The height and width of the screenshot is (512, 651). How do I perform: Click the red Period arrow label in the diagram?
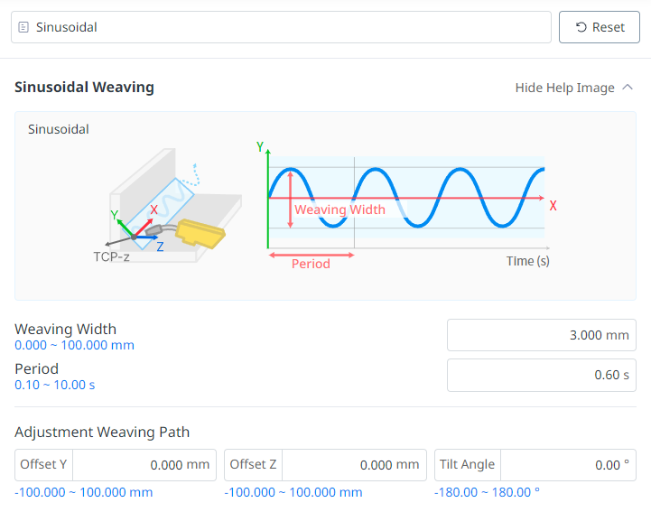(311, 264)
